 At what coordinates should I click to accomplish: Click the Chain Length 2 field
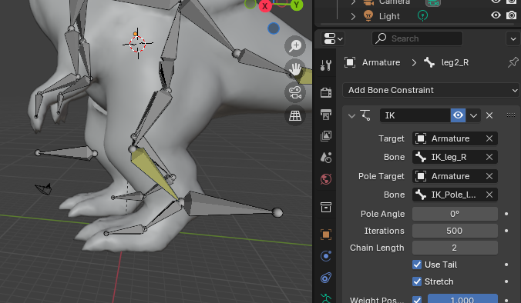[455, 248]
